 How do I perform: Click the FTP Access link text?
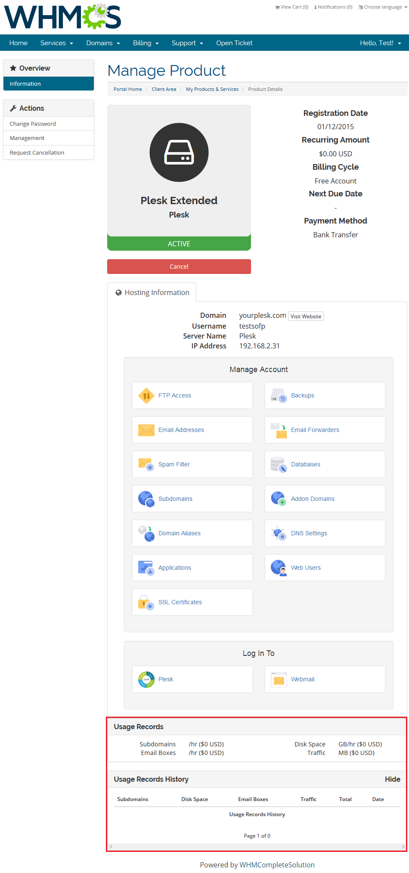pos(175,395)
